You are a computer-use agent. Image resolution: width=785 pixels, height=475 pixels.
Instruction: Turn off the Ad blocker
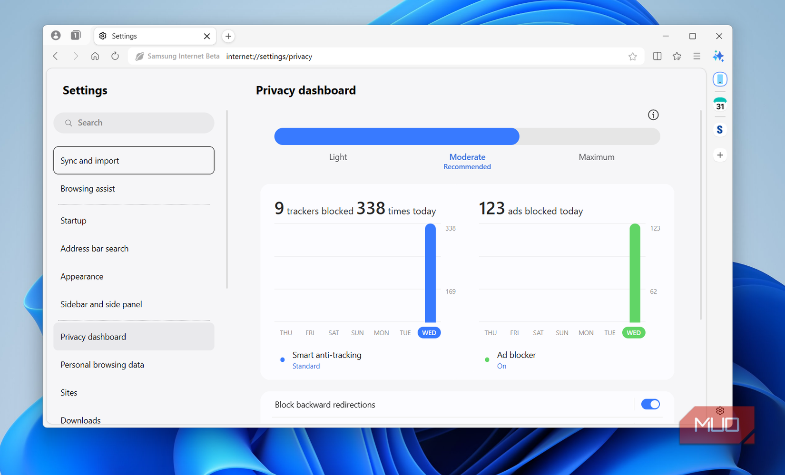pos(501,366)
